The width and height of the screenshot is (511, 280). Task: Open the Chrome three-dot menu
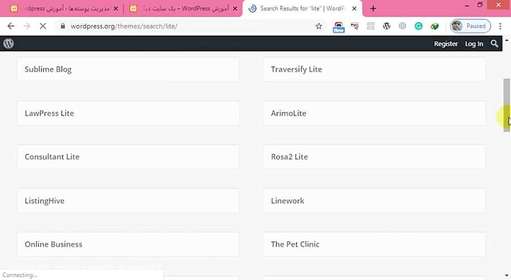(x=500, y=26)
